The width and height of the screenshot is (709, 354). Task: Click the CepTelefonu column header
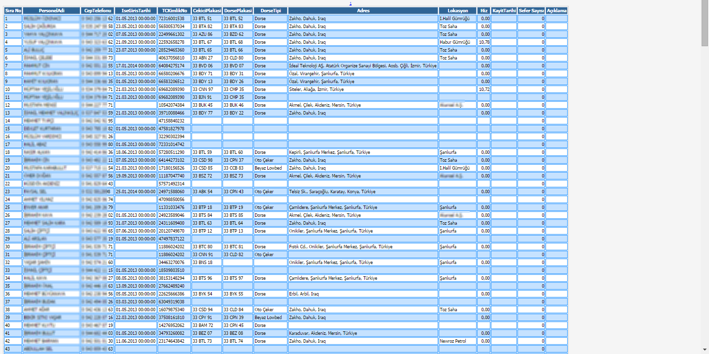97,11
